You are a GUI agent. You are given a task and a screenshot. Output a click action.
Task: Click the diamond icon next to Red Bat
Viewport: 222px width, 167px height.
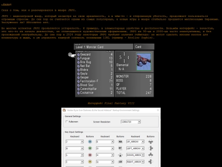(x=78, y=66)
